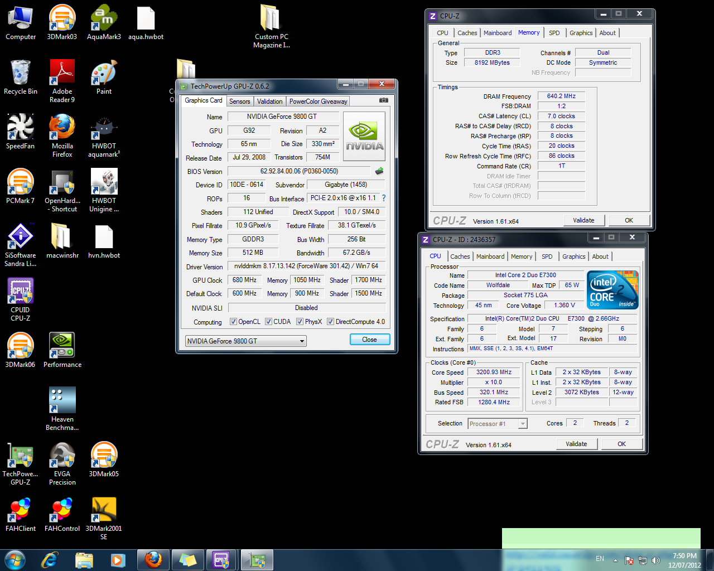Viewport: 714px width, 571px height.
Task: Open the hvn.hwbot file
Action: 104,241
